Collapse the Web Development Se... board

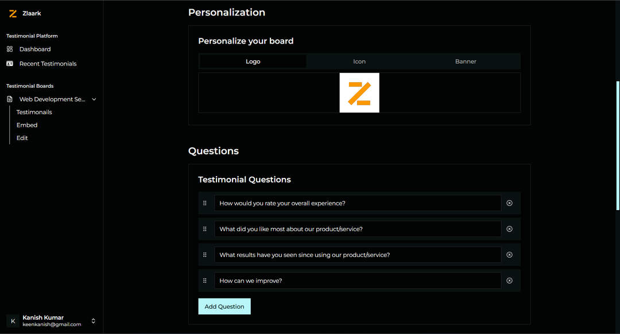[94, 99]
